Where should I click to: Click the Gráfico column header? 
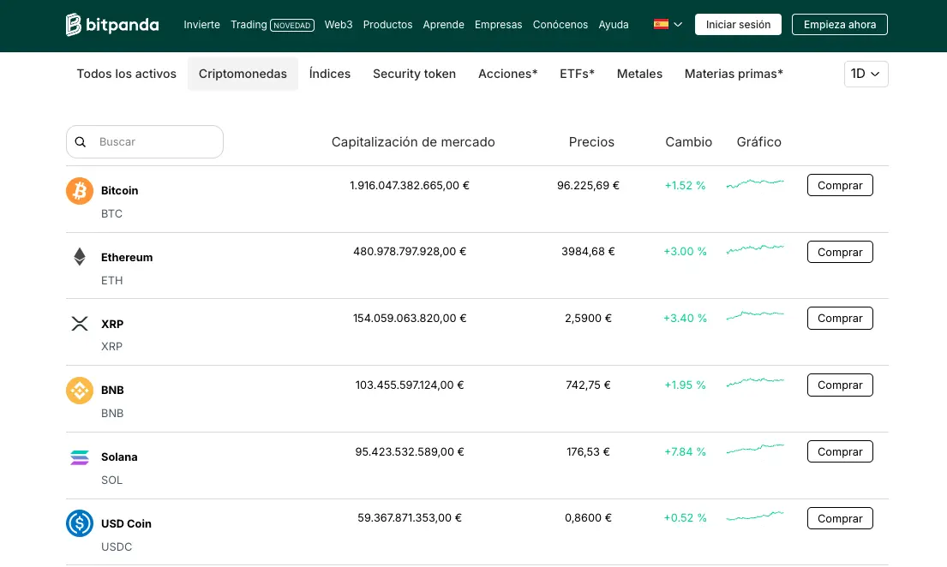tap(759, 142)
